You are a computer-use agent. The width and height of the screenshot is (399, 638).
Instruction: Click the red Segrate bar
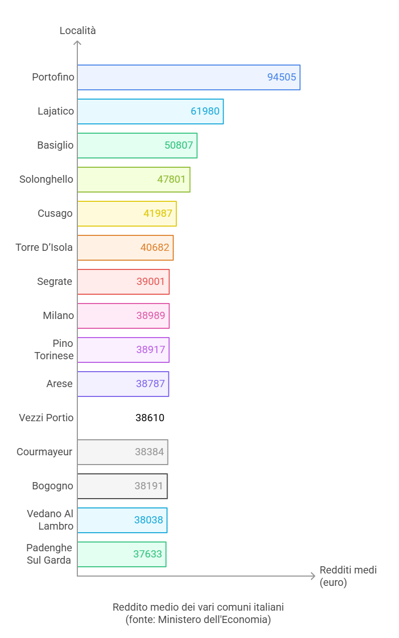tap(123, 282)
